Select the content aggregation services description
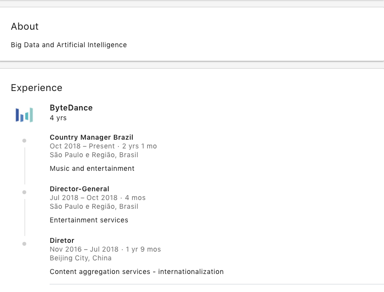The width and height of the screenshot is (384, 292). pyautogui.click(x=137, y=272)
